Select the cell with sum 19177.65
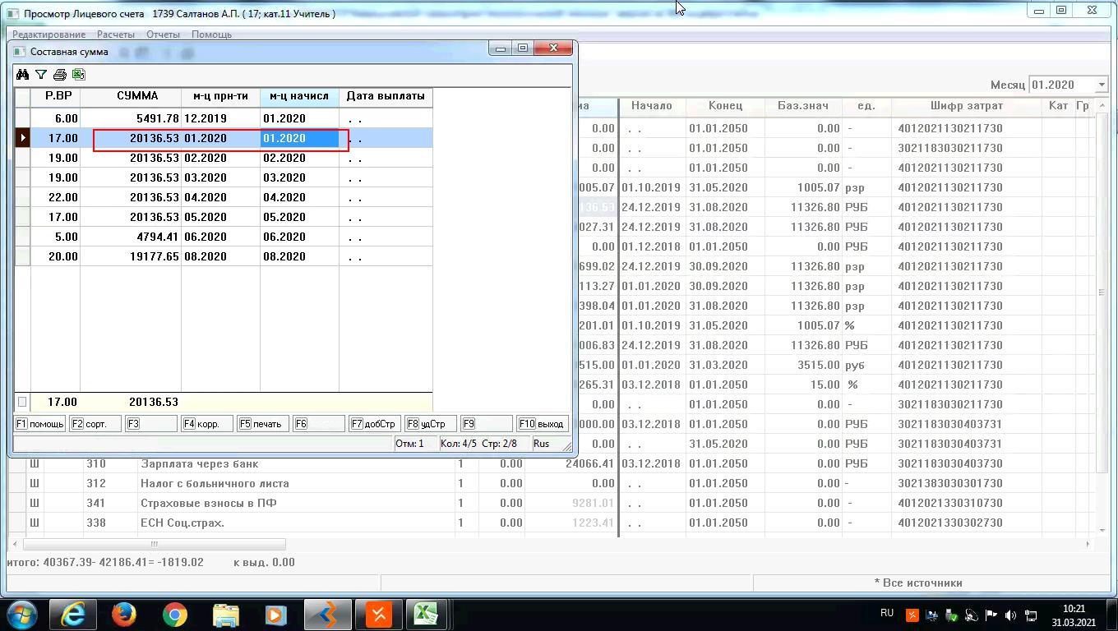 (131, 256)
